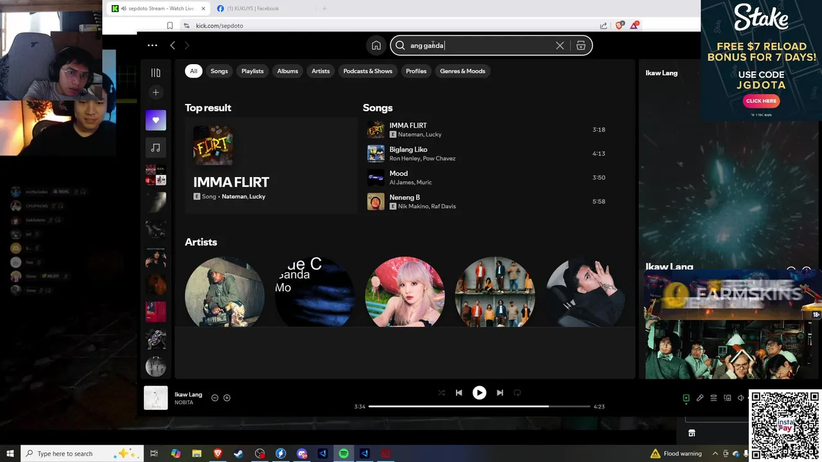Filter results by Playlists
Screen dimensions: 822x462
point(252,71)
